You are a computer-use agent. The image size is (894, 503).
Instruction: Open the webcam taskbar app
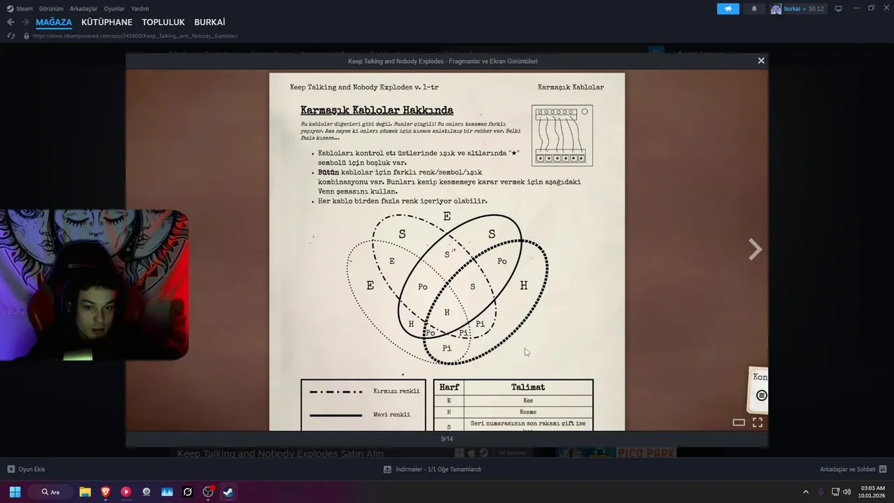(x=146, y=492)
